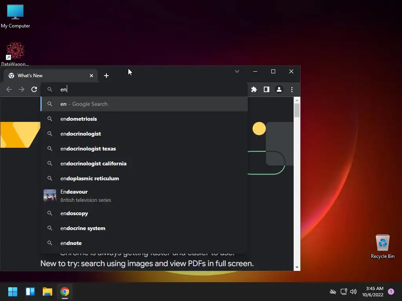The width and height of the screenshot is (402, 301).
Task: Open the Endeavour British television series suggestion
Action: [144, 196]
